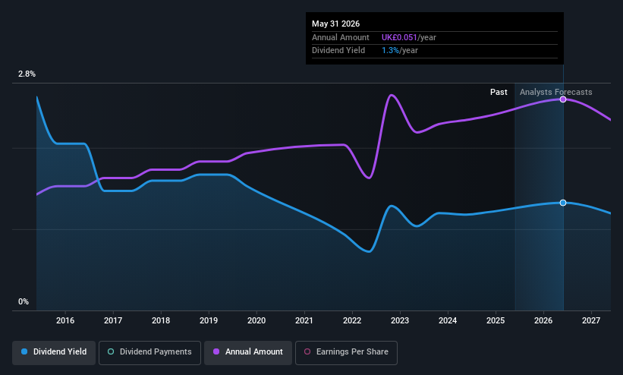Click the 2020 x-axis label
Viewport: 623px width, 375px height.
(x=256, y=321)
